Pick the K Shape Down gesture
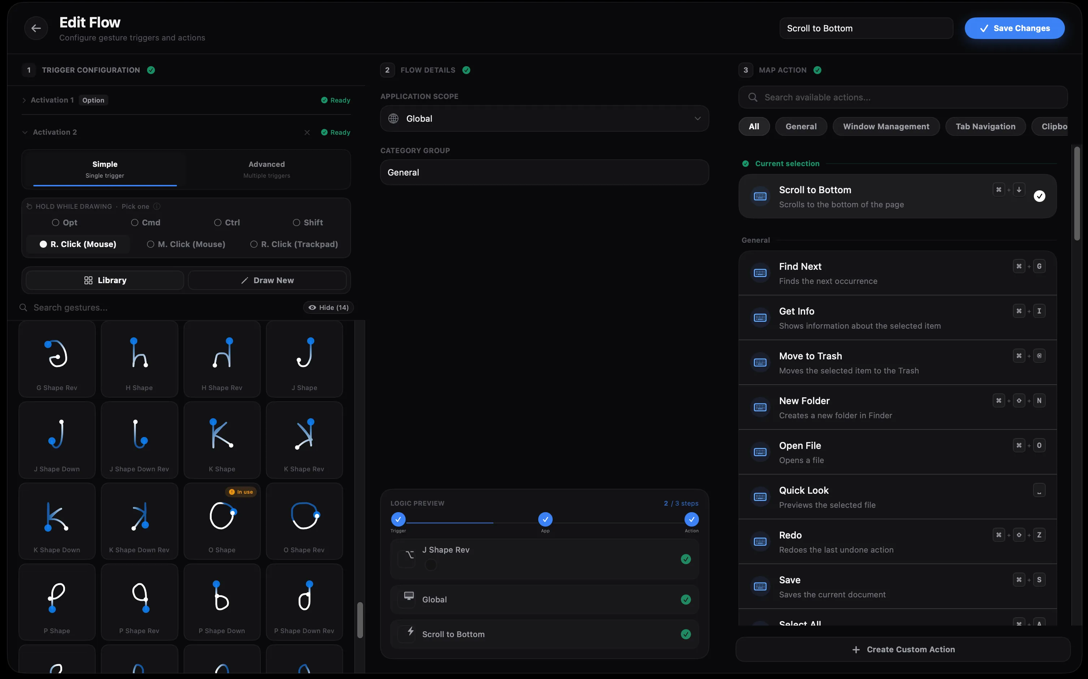 [57, 521]
